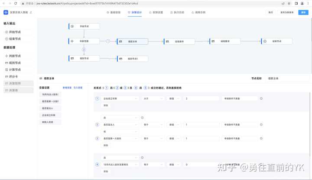Click the 规则节点1 node icon on canvas

click(x=120, y=59)
